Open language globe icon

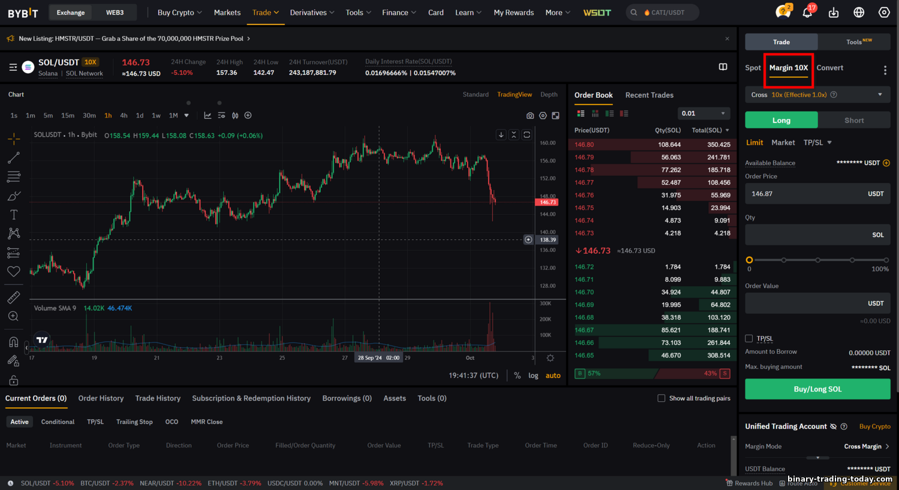[x=859, y=13]
